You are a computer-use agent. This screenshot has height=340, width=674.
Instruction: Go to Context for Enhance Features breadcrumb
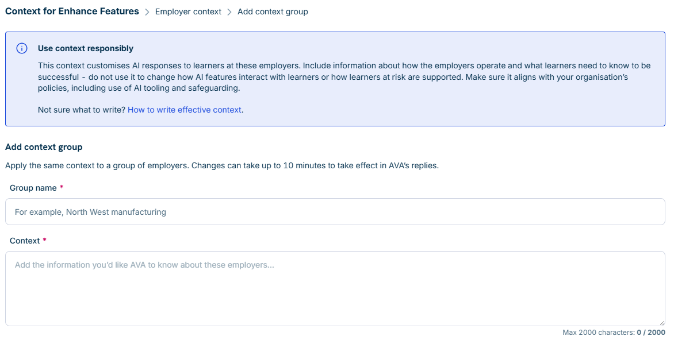[x=72, y=11]
